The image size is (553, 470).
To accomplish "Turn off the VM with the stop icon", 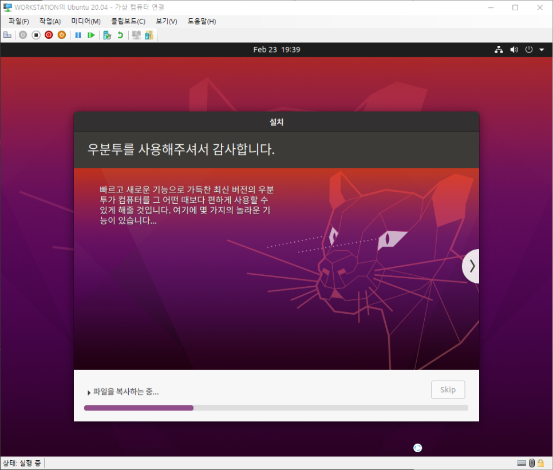I will coord(36,35).
